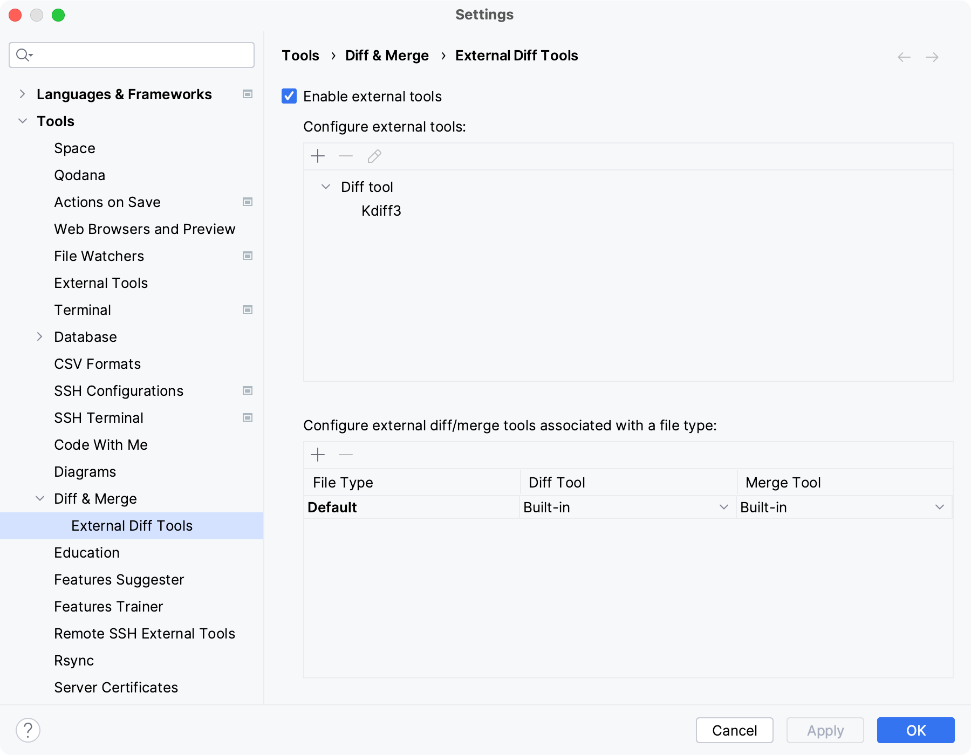Collapse the Diff & Merge section
Viewport: 971px width, 755px height.
39,498
